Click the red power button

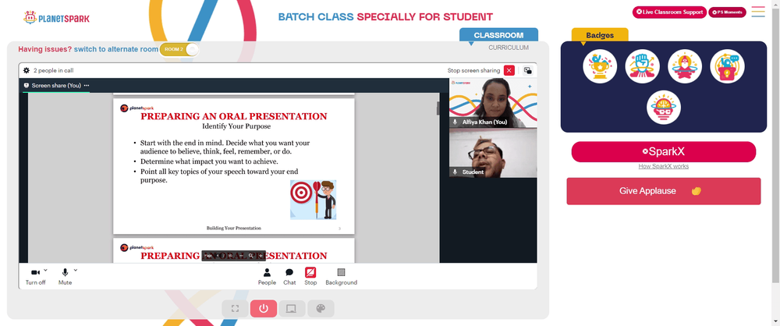tap(264, 309)
